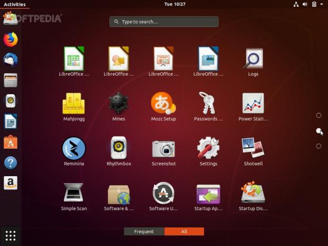Select the All applications tab

[184, 232]
